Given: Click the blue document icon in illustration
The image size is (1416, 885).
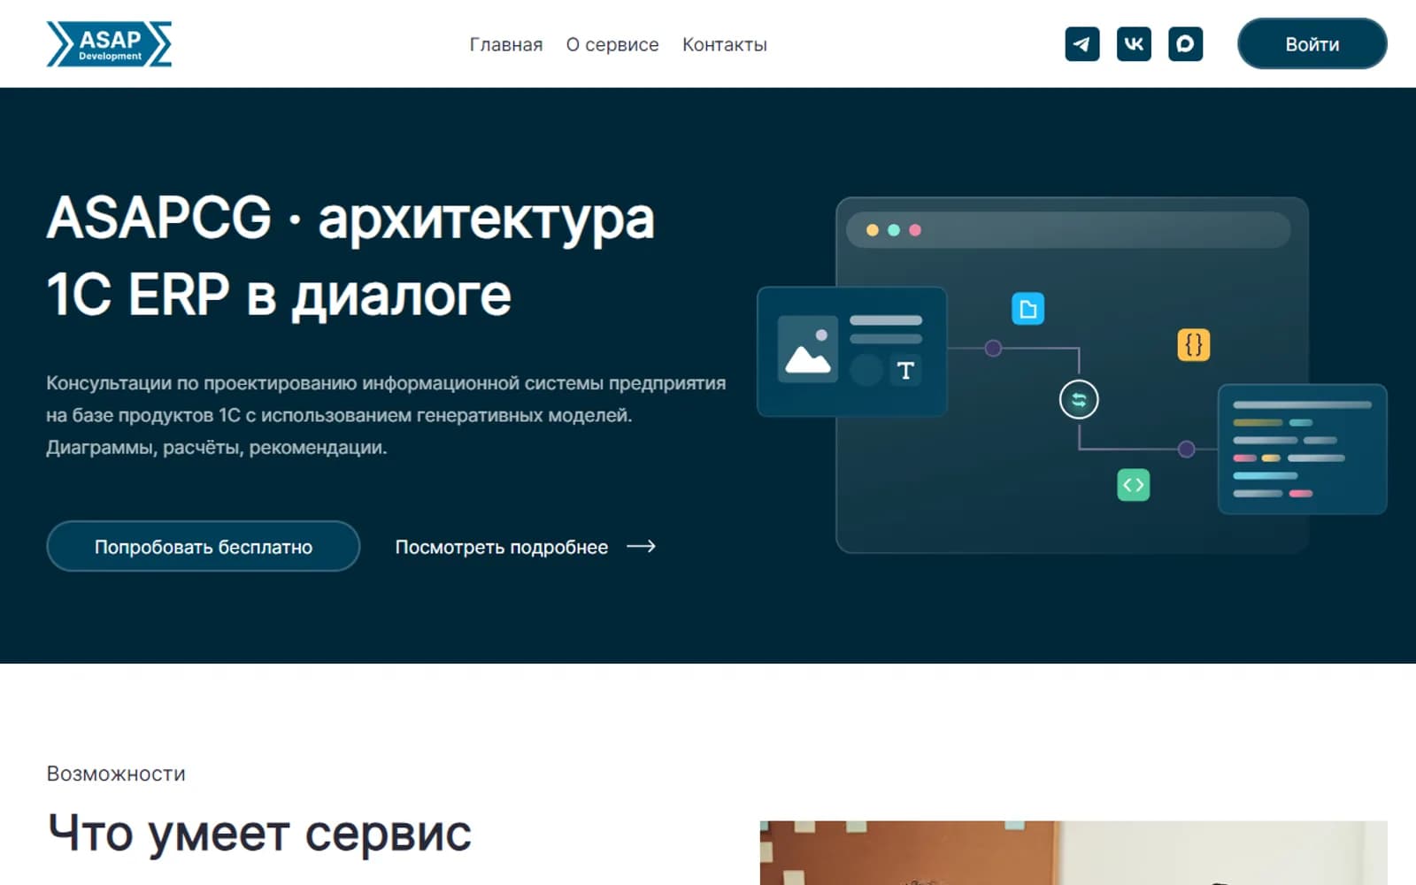Looking at the screenshot, I should point(1027,309).
